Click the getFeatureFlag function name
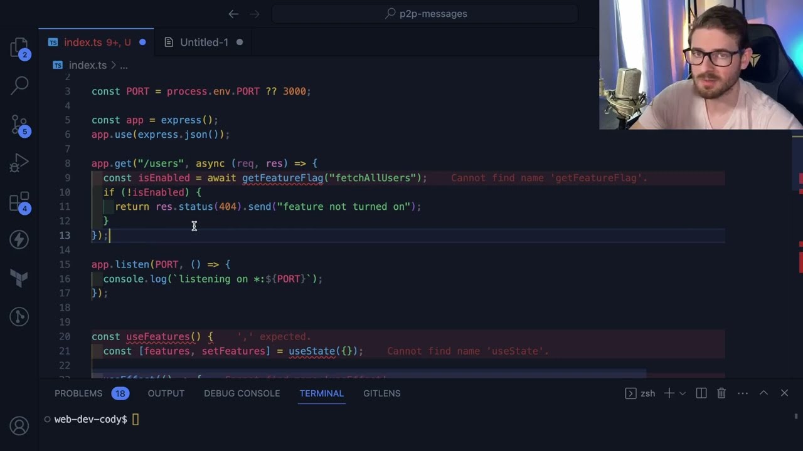803x451 pixels. [282, 178]
